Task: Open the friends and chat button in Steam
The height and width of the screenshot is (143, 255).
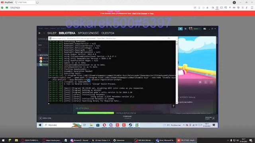Action: (210, 118)
